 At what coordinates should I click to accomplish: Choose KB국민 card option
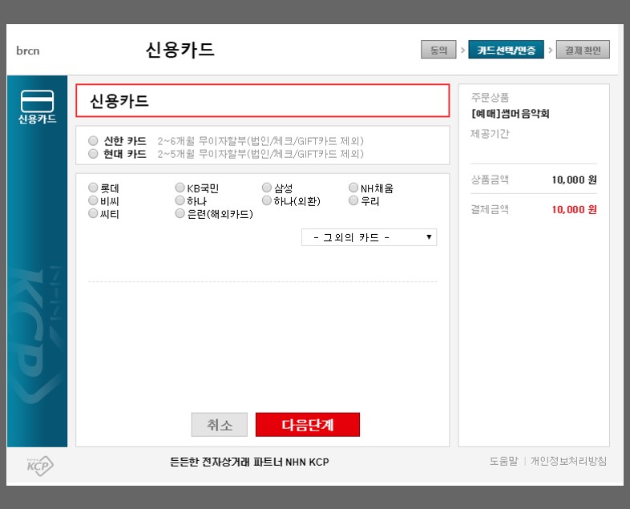point(180,188)
